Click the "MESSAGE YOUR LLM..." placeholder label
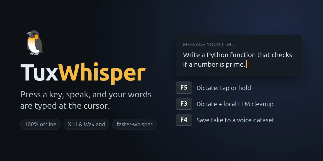Viewport: 323px width, 161px height. tap(209, 45)
